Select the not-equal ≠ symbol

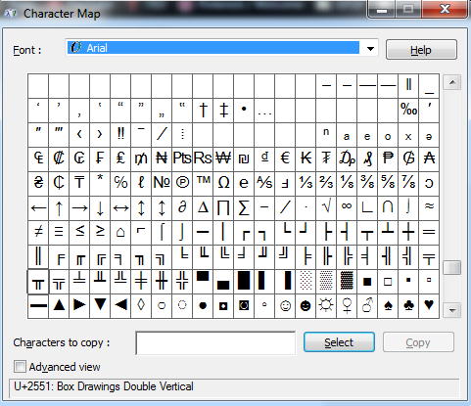click(38, 232)
